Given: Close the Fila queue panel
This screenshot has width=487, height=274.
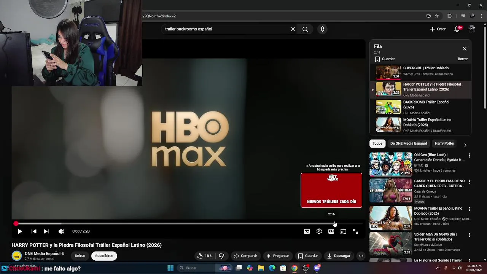Looking at the screenshot, I should (465, 49).
